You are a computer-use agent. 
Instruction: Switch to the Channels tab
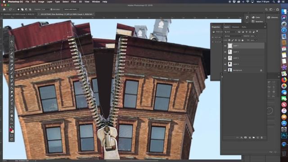pyautogui.click(x=235, y=27)
